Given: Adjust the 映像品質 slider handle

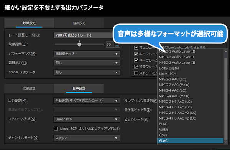Looking at the screenshot, I should [79, 44].
